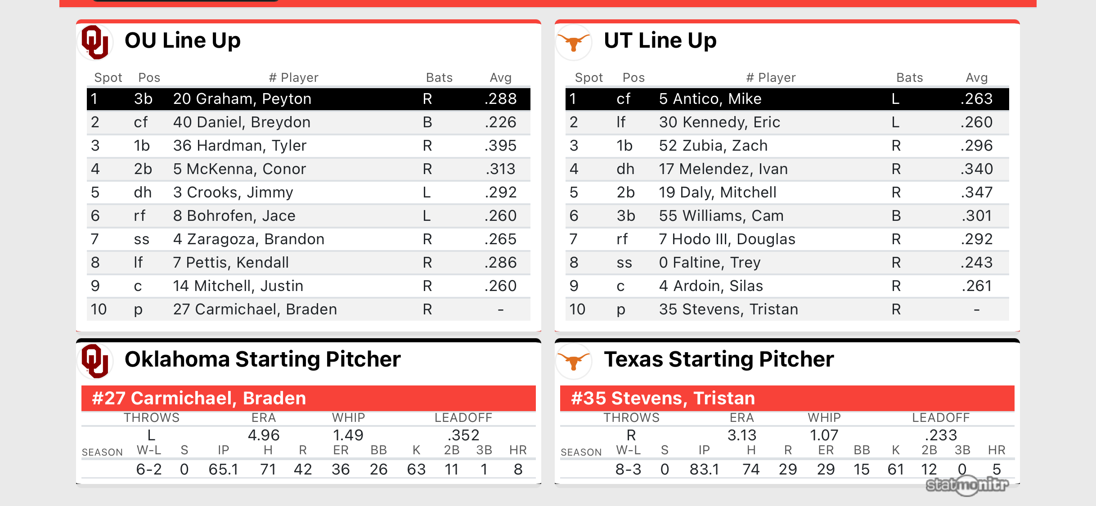The width and height of the screenshot is (1096, 506).
Task: Click the OU Line Up title
Action: point(182,40)
